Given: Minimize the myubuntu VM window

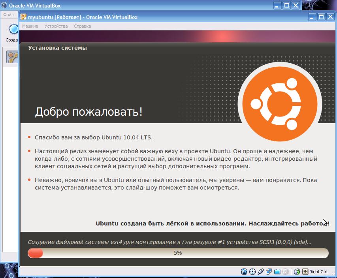Looking at the screenshot, I should 312,17.
